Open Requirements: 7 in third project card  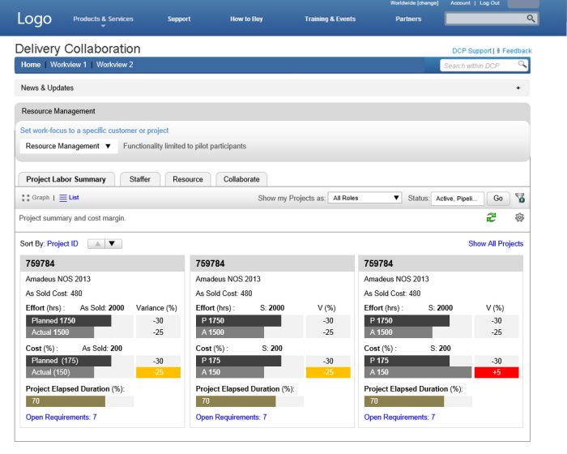pyautogui.click(x=399, y=417)
